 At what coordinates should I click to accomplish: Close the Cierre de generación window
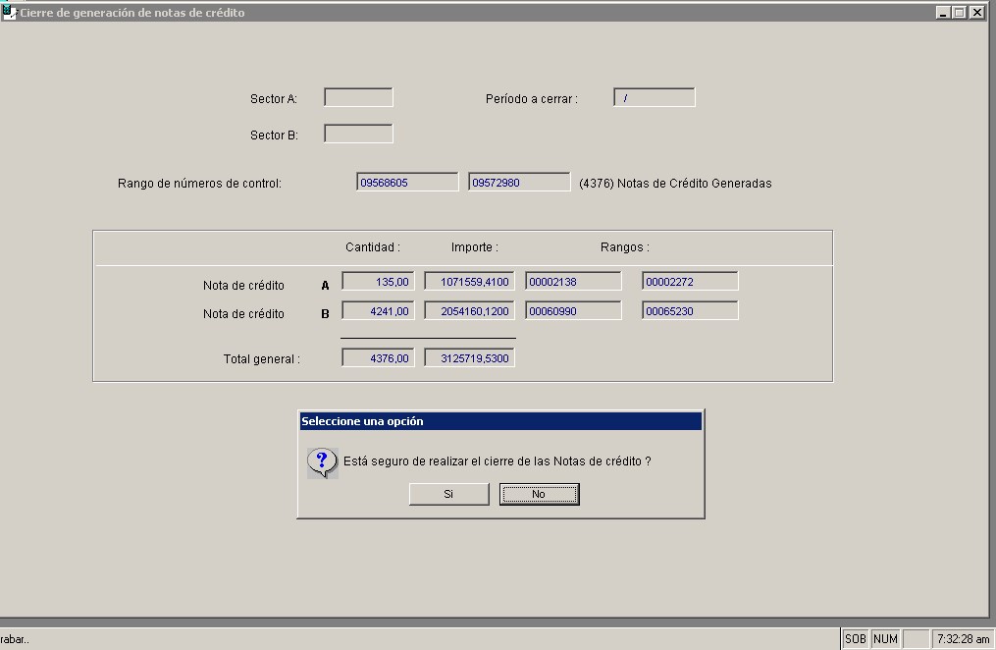(976, 13)
